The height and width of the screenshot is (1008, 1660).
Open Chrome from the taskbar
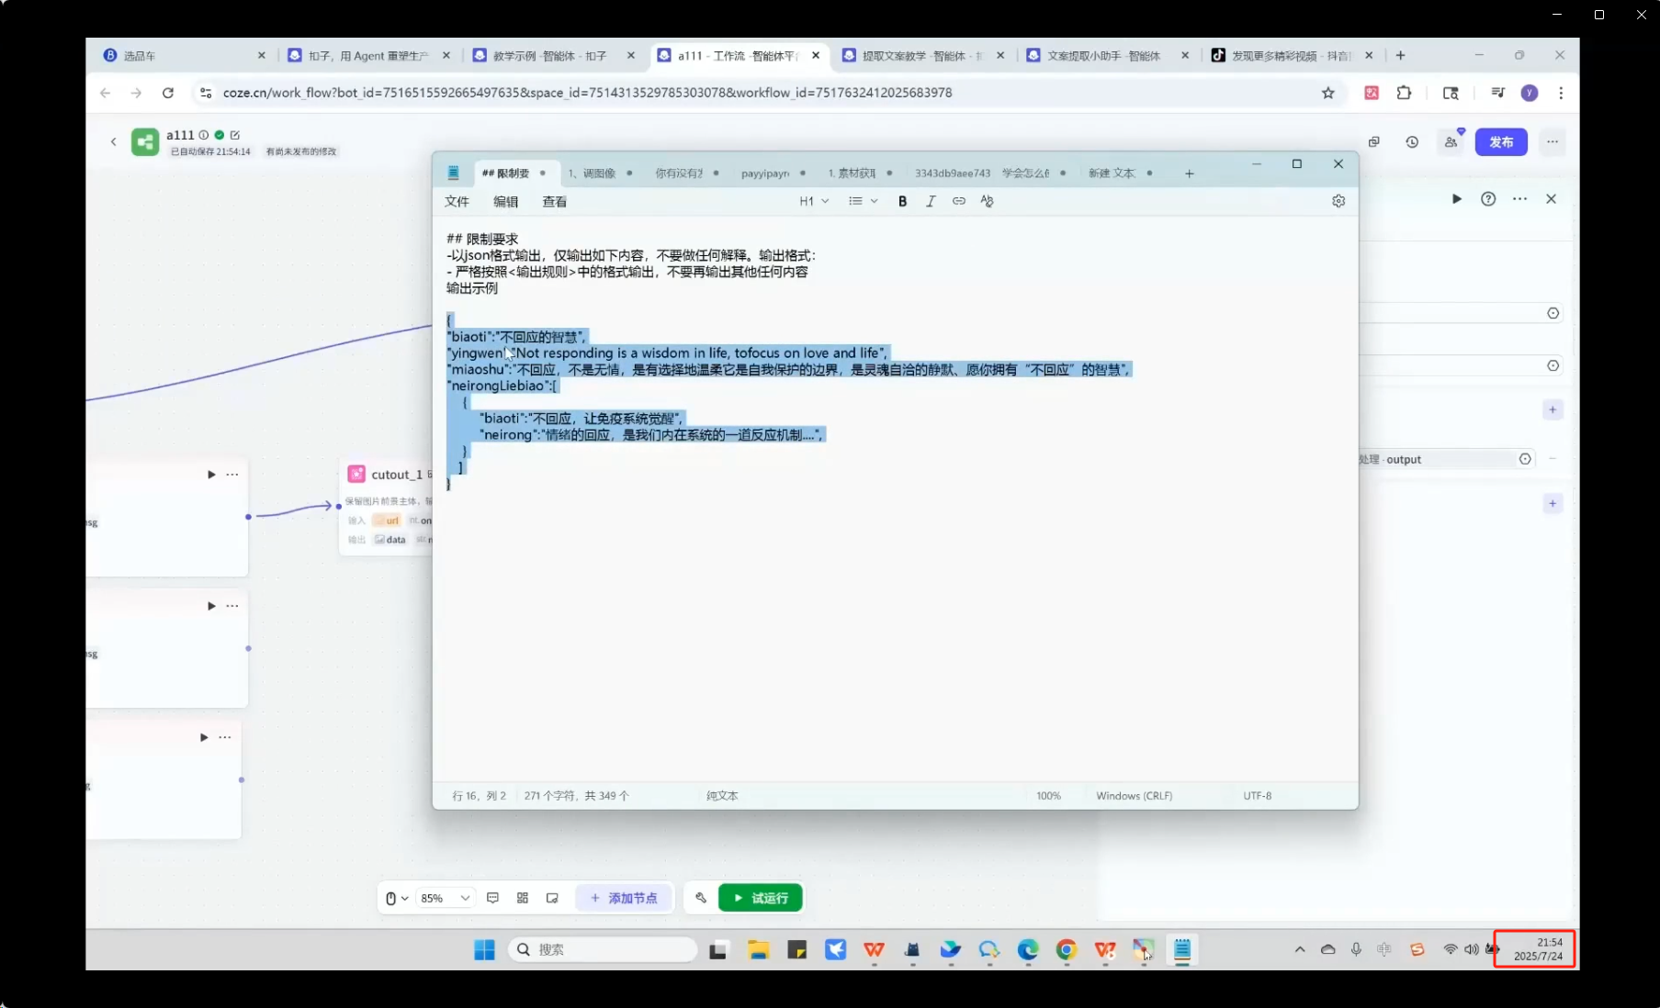(1066, 950)
